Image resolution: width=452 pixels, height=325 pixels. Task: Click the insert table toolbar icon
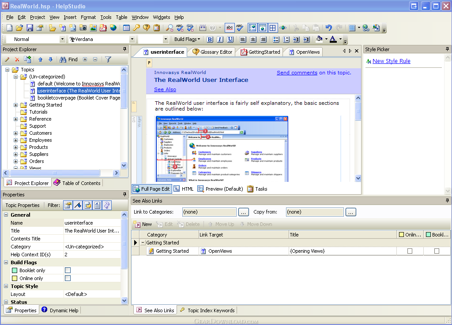(x=352, y=28)
